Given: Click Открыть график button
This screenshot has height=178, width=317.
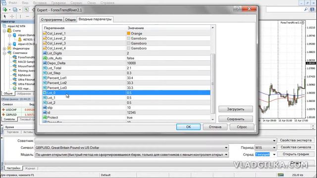Looking at the screenshot, I should 296,154.
